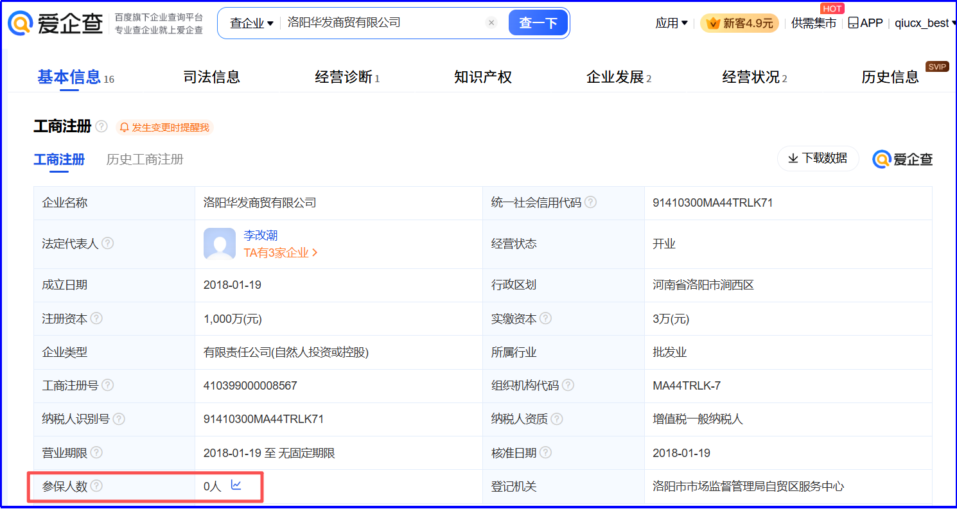Enable change alerts via the bell icon

(125, 127)
